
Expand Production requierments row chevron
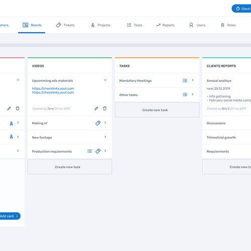tap(105, 151)
